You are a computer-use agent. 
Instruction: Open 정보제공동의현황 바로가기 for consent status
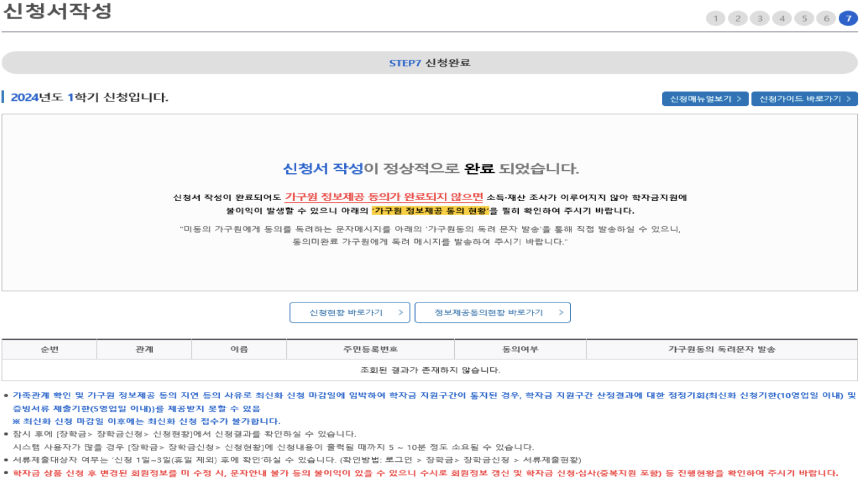point(491,312)
